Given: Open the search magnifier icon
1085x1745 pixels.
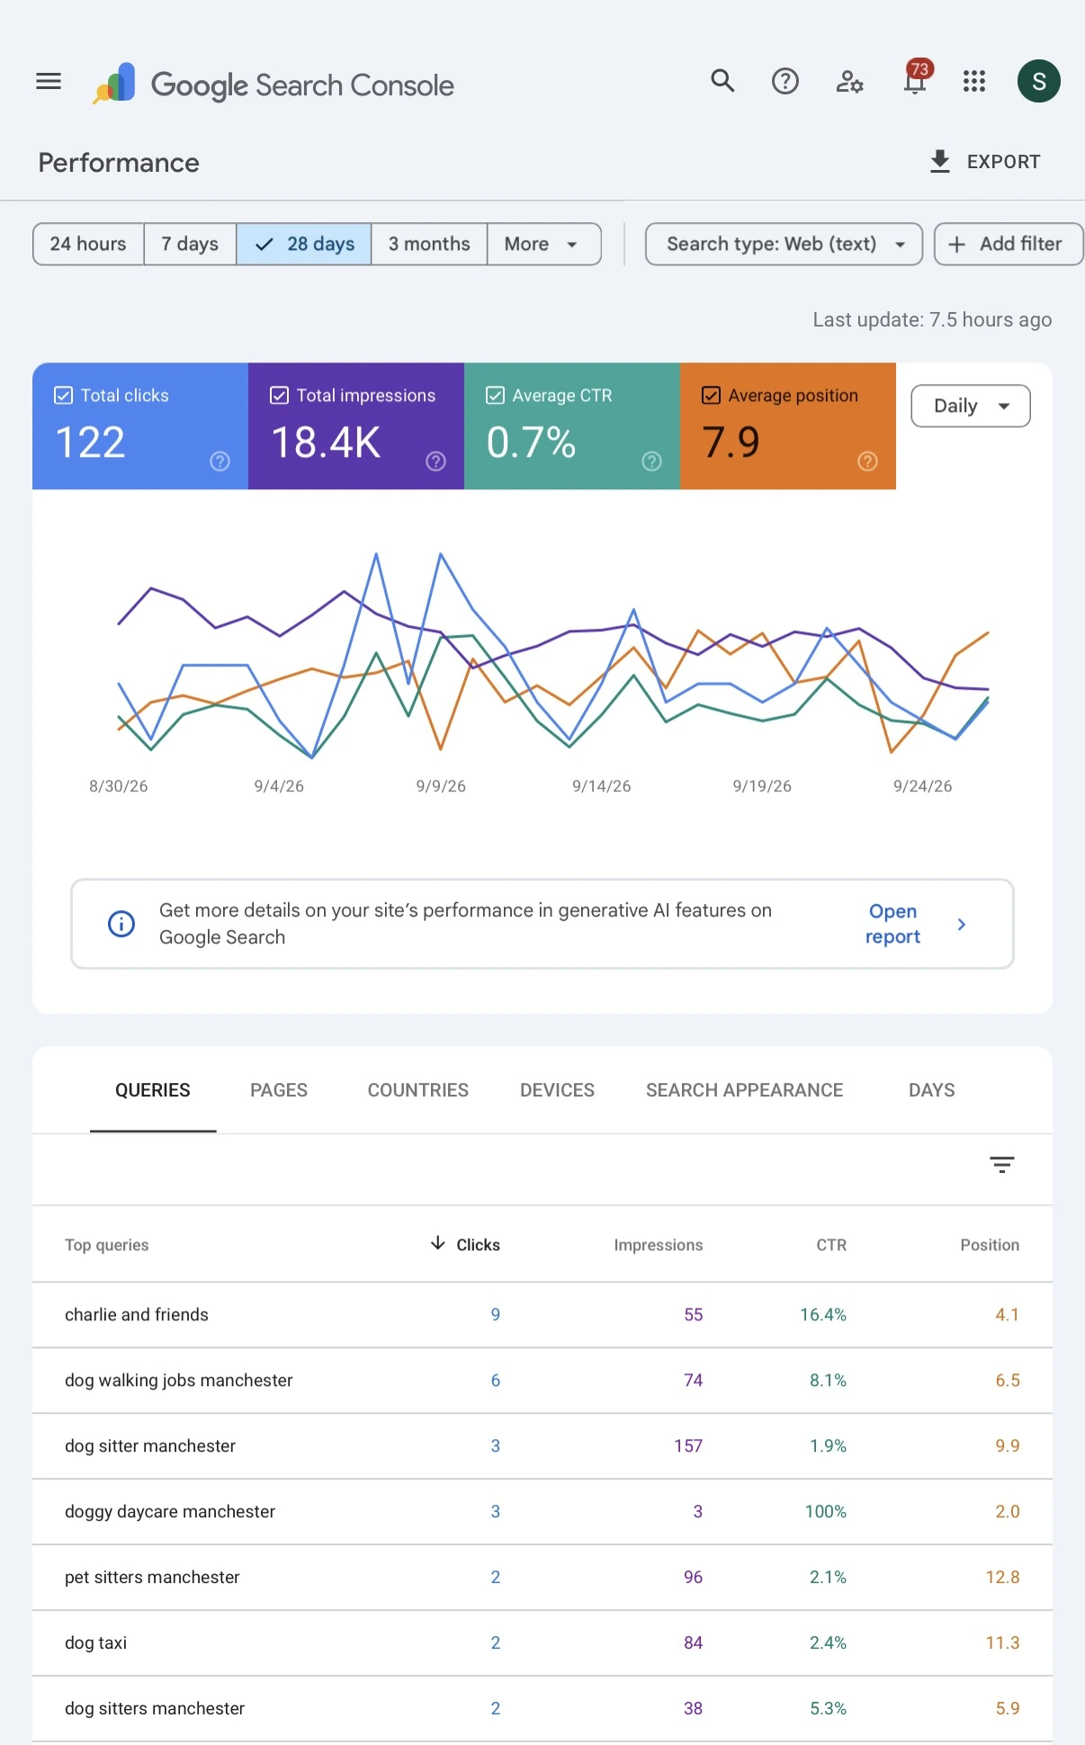Looking at the screenshot, I should click(722, 82).
